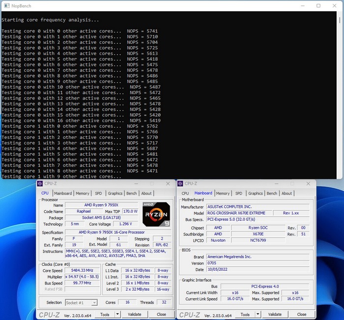The height and width of the screenshot is (320, 344).
Task: Open the Graphics tab in the mainboard window
Action: 255,193
